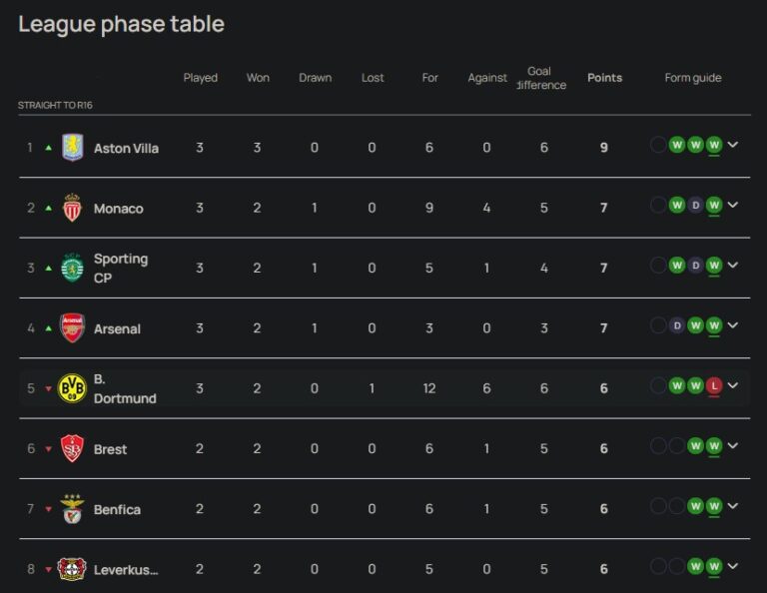
Task: Open the Benfica team name link
Action: tap(117, 509)
